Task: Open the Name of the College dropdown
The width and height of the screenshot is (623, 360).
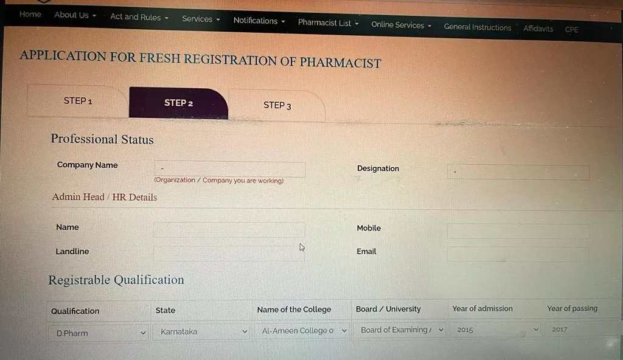Action: coord(303,331)
